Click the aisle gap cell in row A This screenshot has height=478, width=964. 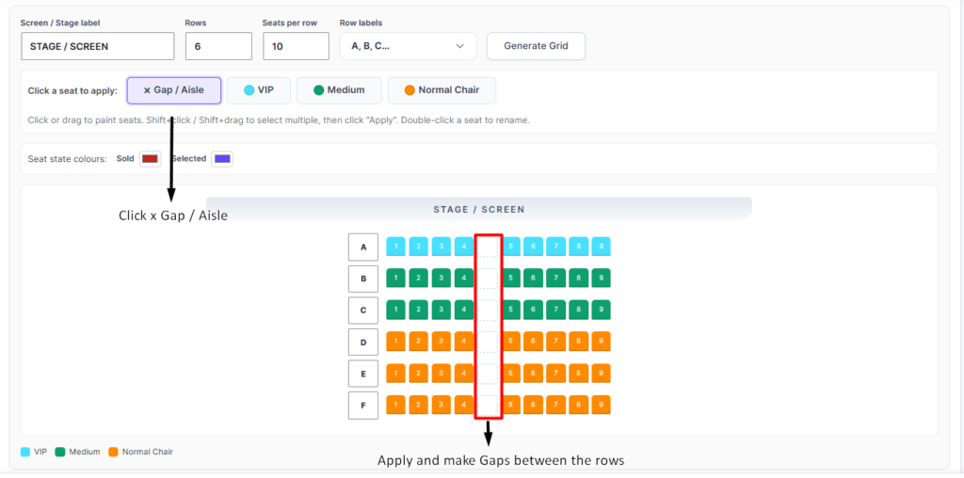pos(489,247)
